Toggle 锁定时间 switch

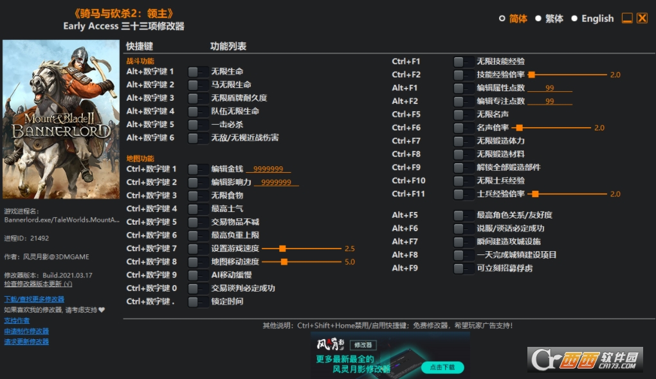tap(198, 302)
